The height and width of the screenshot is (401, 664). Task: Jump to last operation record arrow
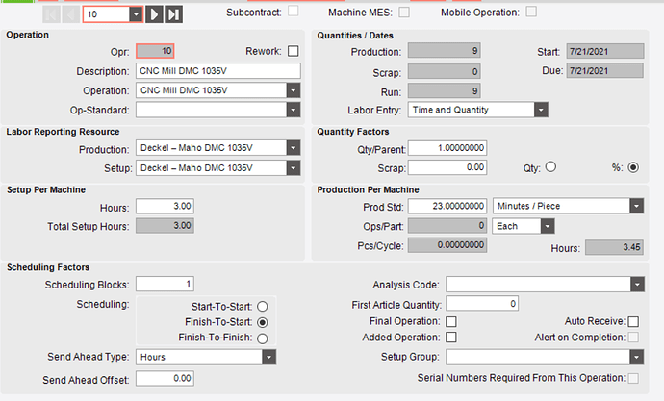173,14
